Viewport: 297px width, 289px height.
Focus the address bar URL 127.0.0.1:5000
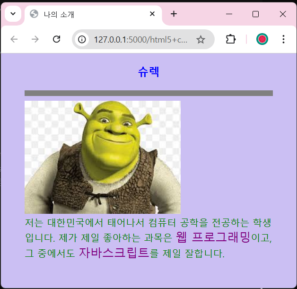pyautogui.click(x=140, y=40)
